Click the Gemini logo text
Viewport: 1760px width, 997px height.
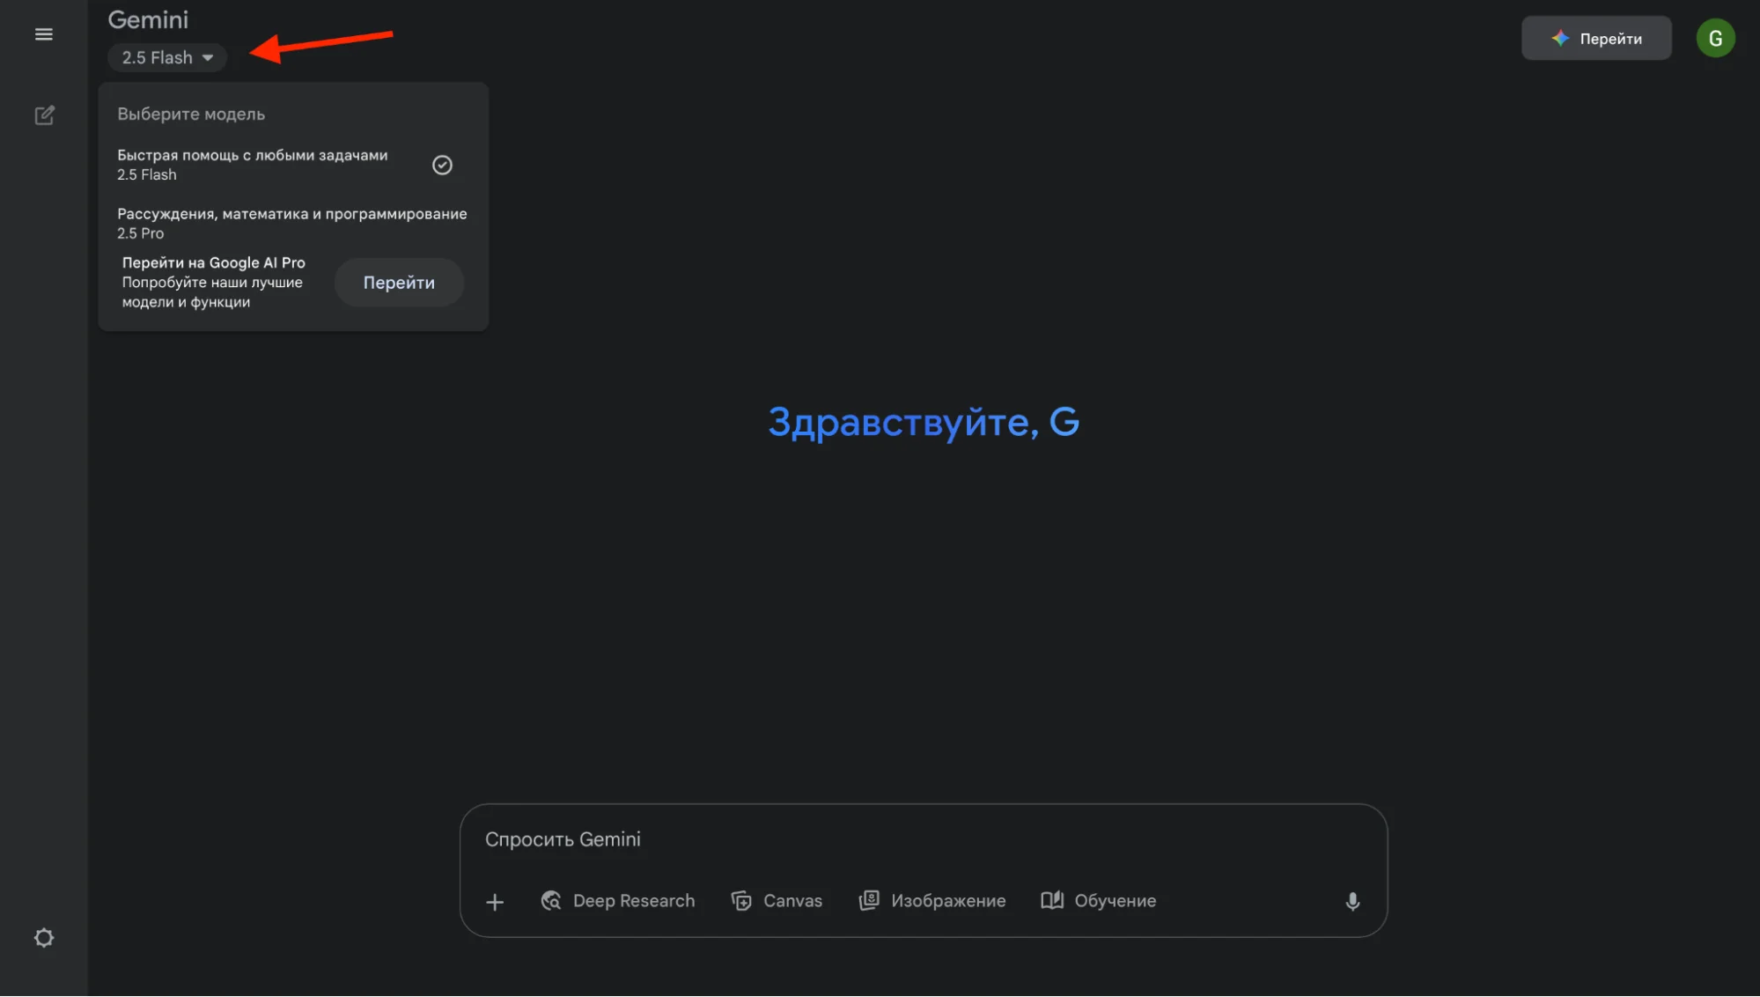coord(148,20)
